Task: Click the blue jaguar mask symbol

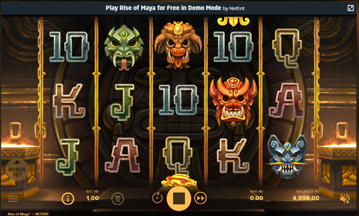Action: pyautogui.click(x=288, y=157)
